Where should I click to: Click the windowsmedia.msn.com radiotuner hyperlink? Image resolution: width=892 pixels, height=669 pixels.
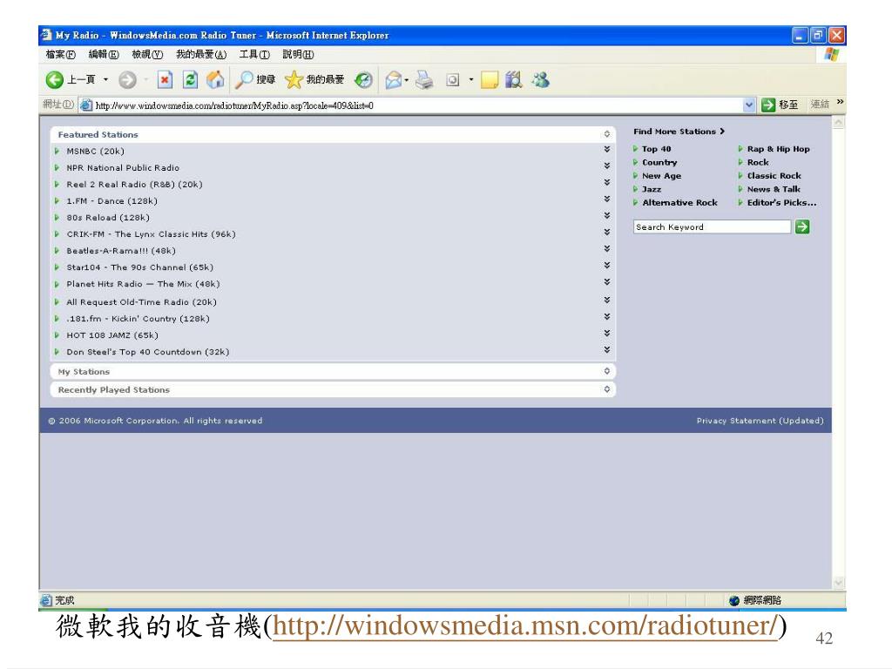[x=525, y=625]
